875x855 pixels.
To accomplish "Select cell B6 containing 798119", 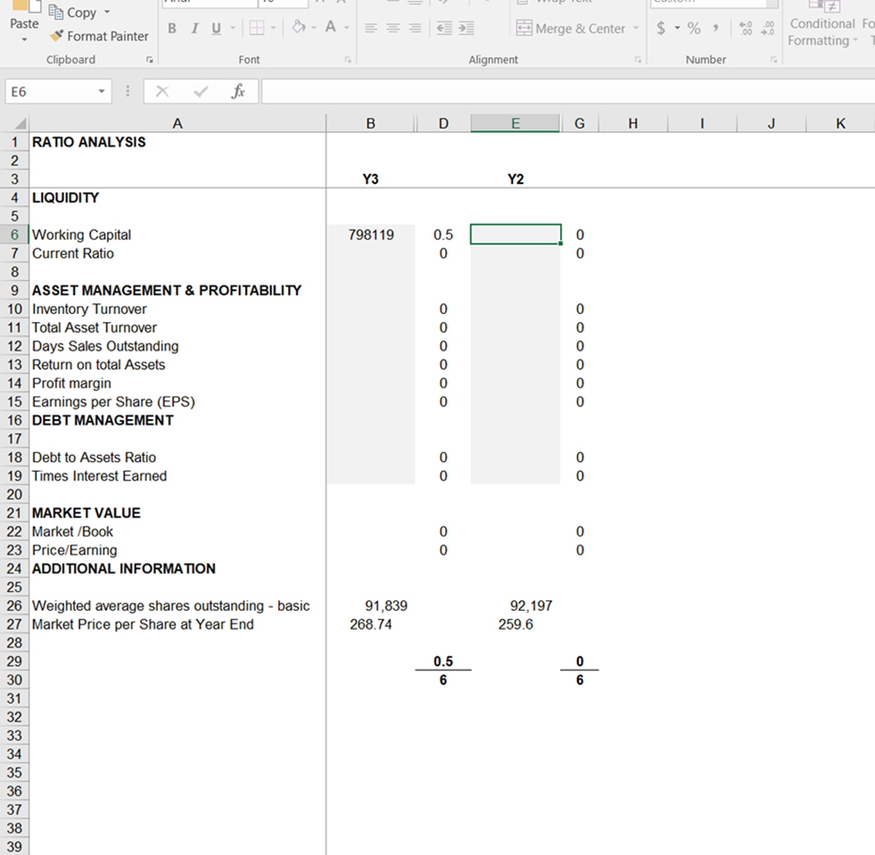I will (x=371, y=234).
